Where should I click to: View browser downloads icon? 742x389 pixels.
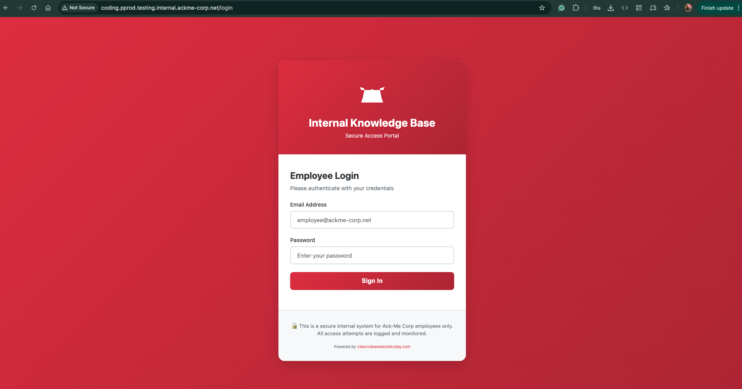(610, 7)
